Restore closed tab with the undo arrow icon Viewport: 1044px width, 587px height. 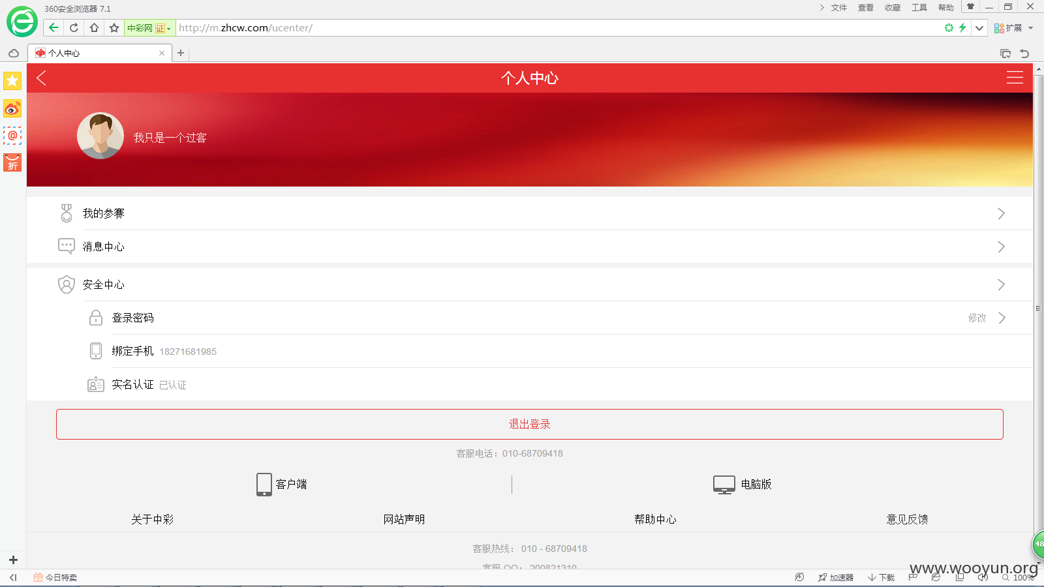tap(1024, 53)
